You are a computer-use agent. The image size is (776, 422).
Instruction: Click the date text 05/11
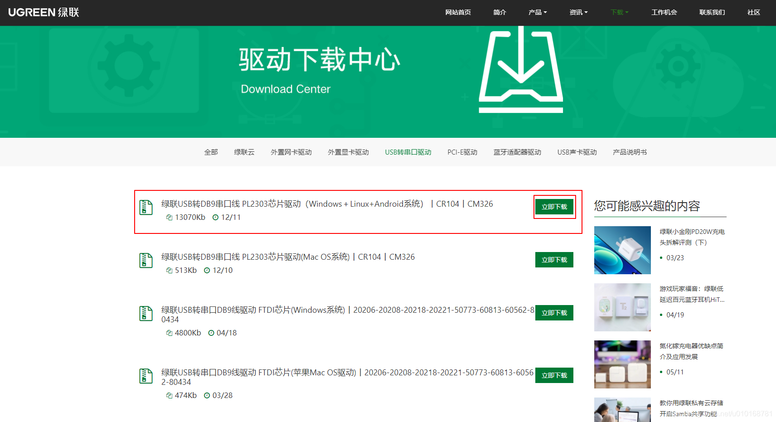[675, 372]
